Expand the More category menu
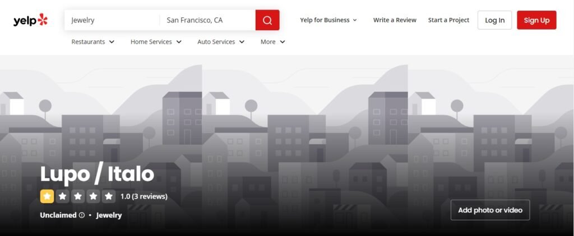 (x=273, y=42)
